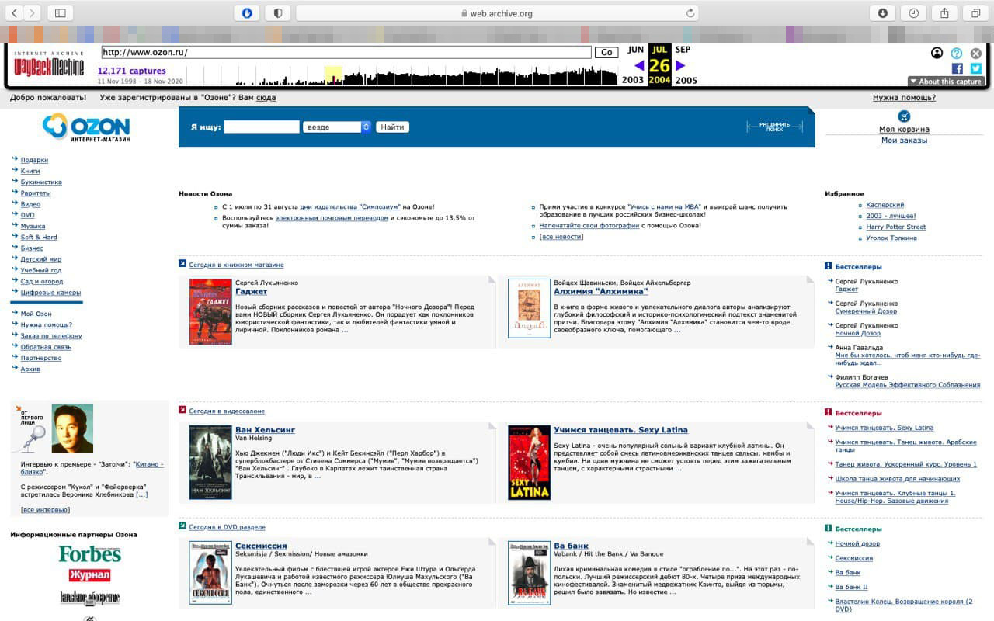Screen dimensions: 994x621
Task: Open Wayback user account icon
Action: (937, 53)
